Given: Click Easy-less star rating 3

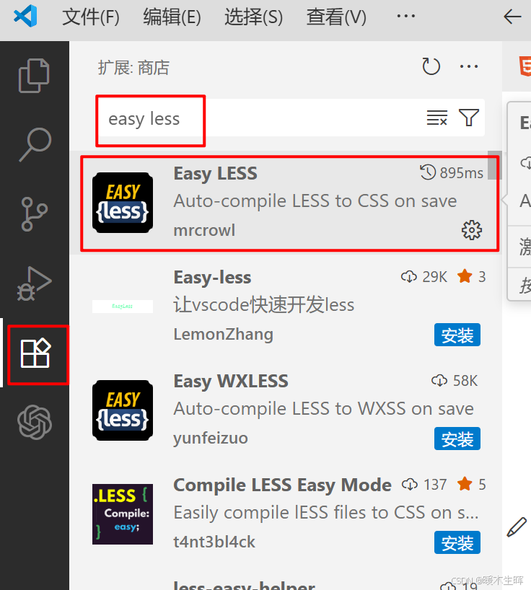Looking at the screenshot, I should [x=472, y=277].
